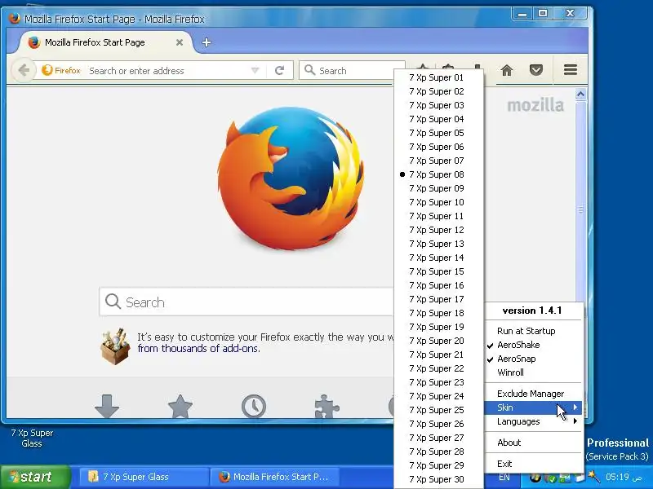Click the mozilla wordmark link
Viewport: 653px width, 489px height.
(535, 105)
